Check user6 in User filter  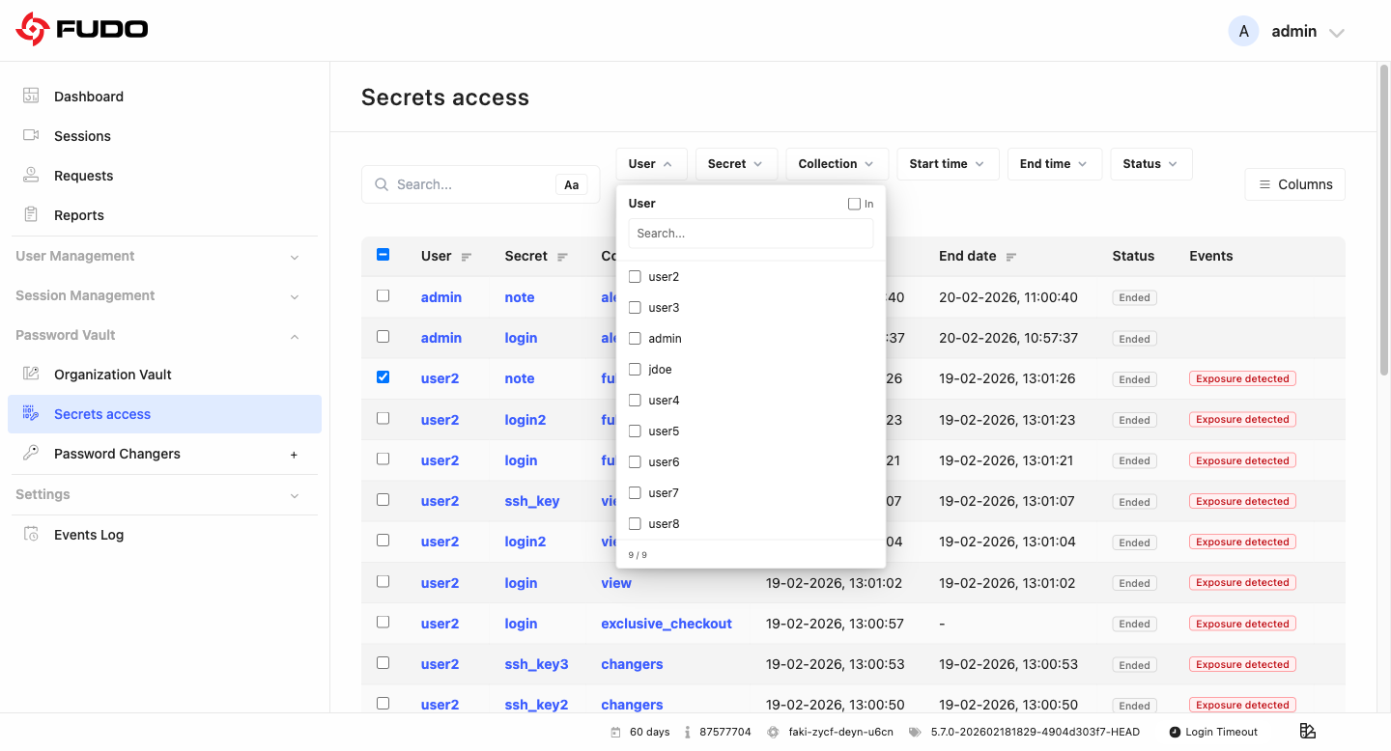[x=635, y=462]
